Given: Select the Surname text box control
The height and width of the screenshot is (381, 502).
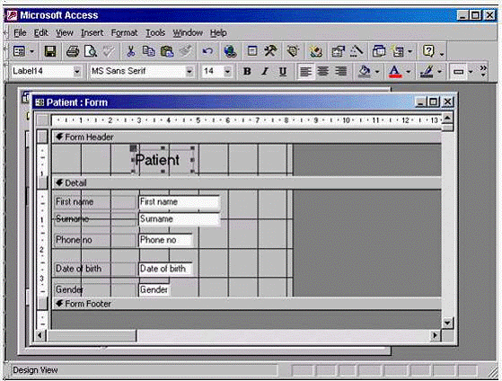Looking at the screenshot, I should pyautogui.click(x=180, y=219).
